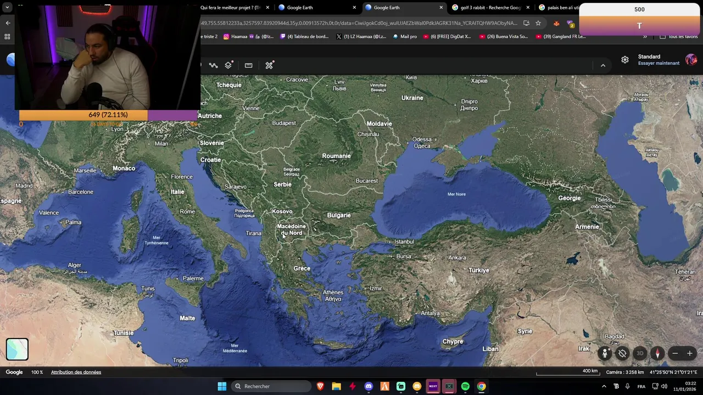Show hidden system tray icons

coord(604,386)
